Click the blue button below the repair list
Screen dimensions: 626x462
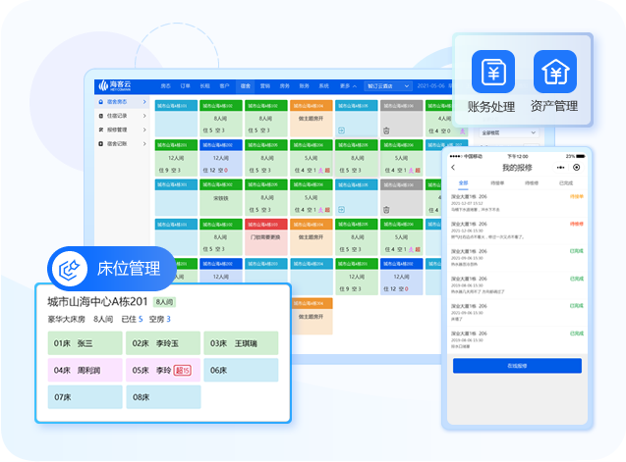516,365
